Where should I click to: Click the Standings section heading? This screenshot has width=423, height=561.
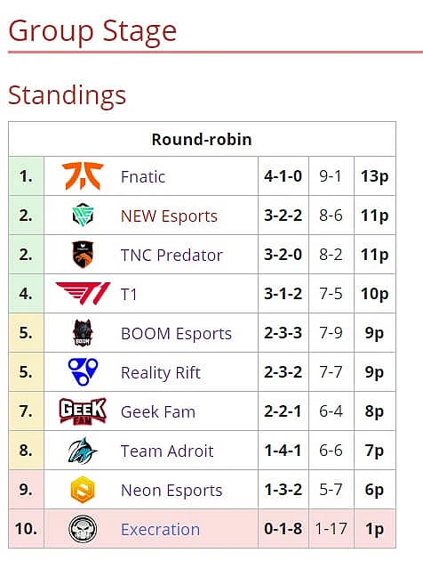point(68,95)
